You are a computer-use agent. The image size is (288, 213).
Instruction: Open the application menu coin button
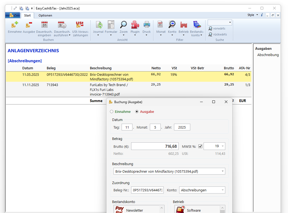pos(13,15)
